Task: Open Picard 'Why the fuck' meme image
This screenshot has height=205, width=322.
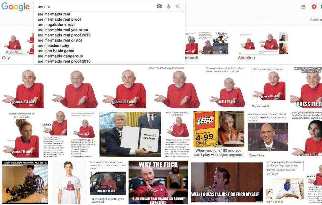Action: (x=158, y=182)
